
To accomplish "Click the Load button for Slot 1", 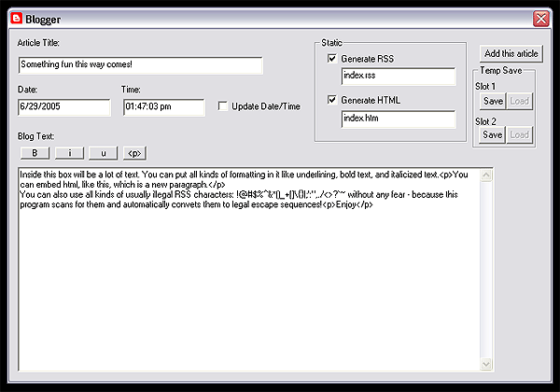I will 518,101.
